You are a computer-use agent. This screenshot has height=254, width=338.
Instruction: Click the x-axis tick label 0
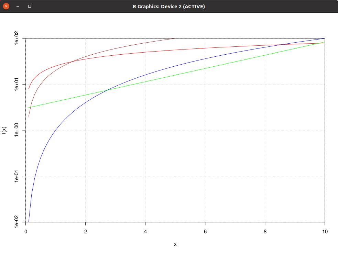tap(26, 232)
